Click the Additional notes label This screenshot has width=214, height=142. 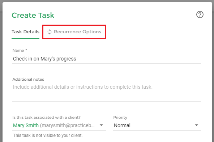28,79
